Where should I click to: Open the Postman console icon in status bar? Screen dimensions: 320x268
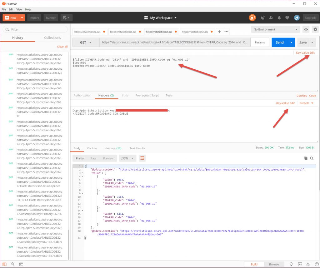(21, 264)
